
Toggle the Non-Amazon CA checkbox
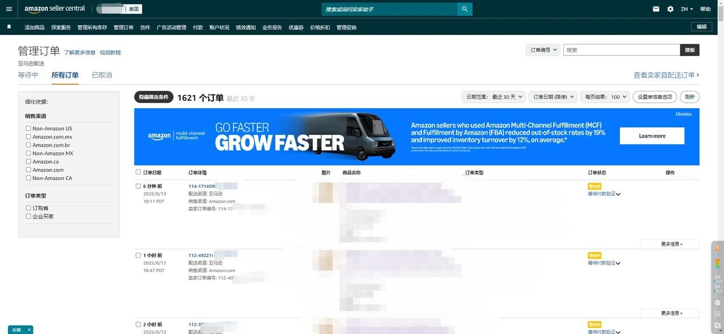[28, 178]
